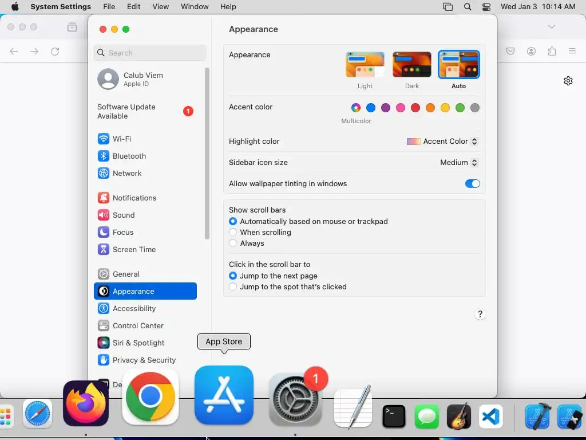Open Messages from the Dock
The height and width of the screenshot is (440, 586).
pos(426,416)
